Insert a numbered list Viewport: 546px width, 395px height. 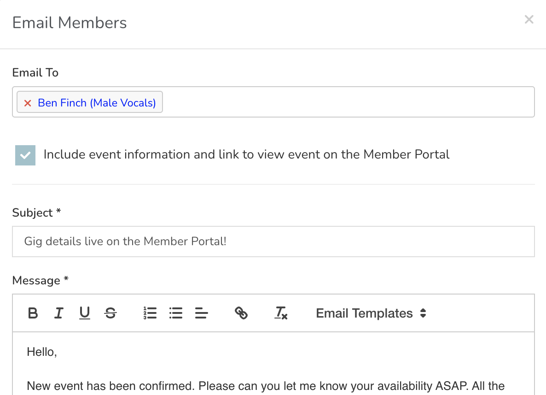[x=150, y=313]
